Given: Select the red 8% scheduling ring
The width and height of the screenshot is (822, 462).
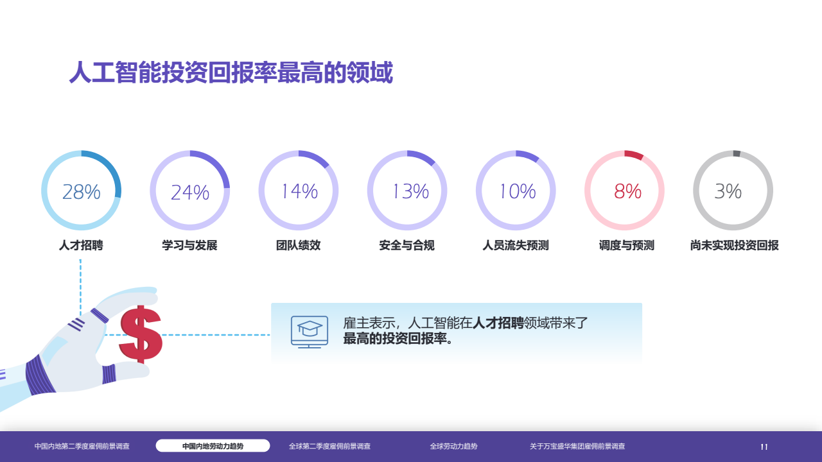Looking at the screenshot, I should (624, 191).
